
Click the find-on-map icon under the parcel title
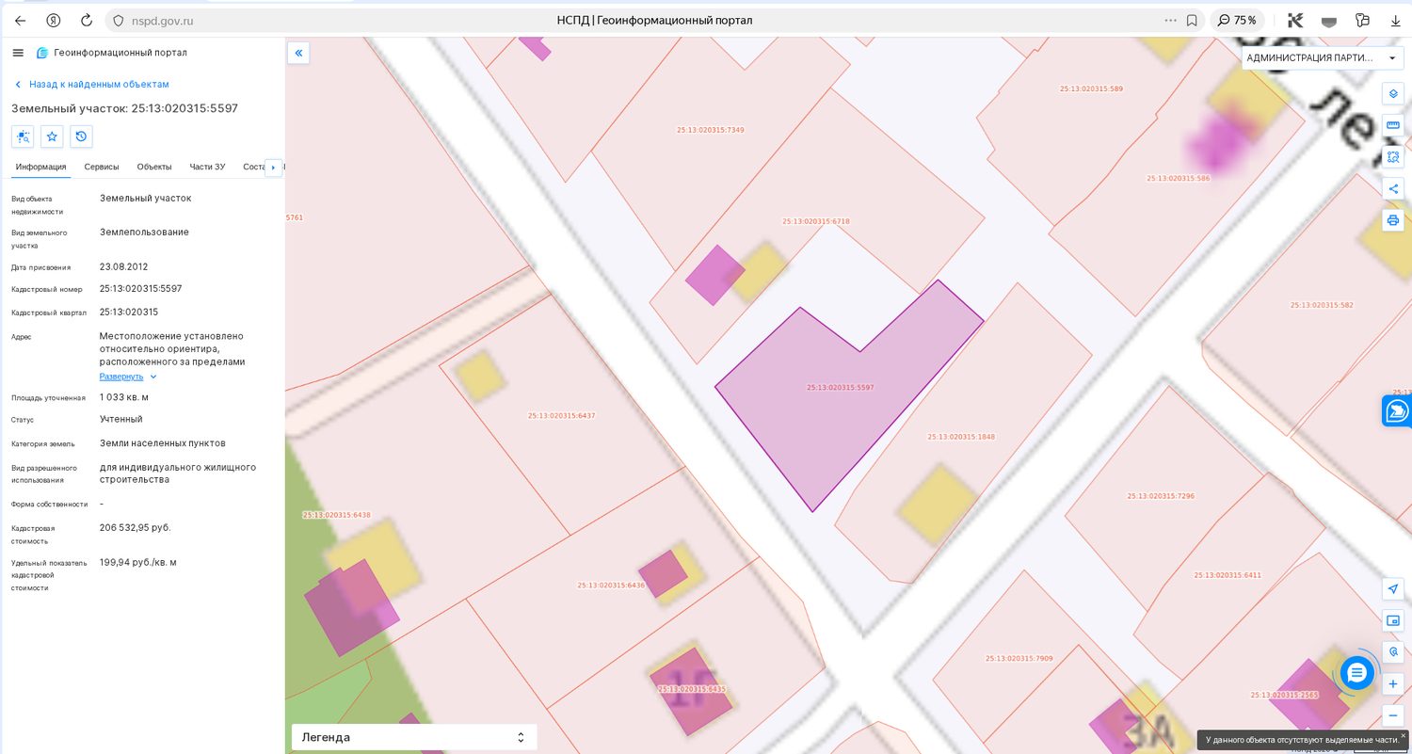coord(23,136)
